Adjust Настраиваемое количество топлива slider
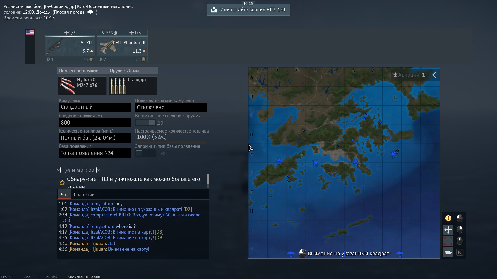This screenshot has width=497, height=279. (x=171, y=142)
